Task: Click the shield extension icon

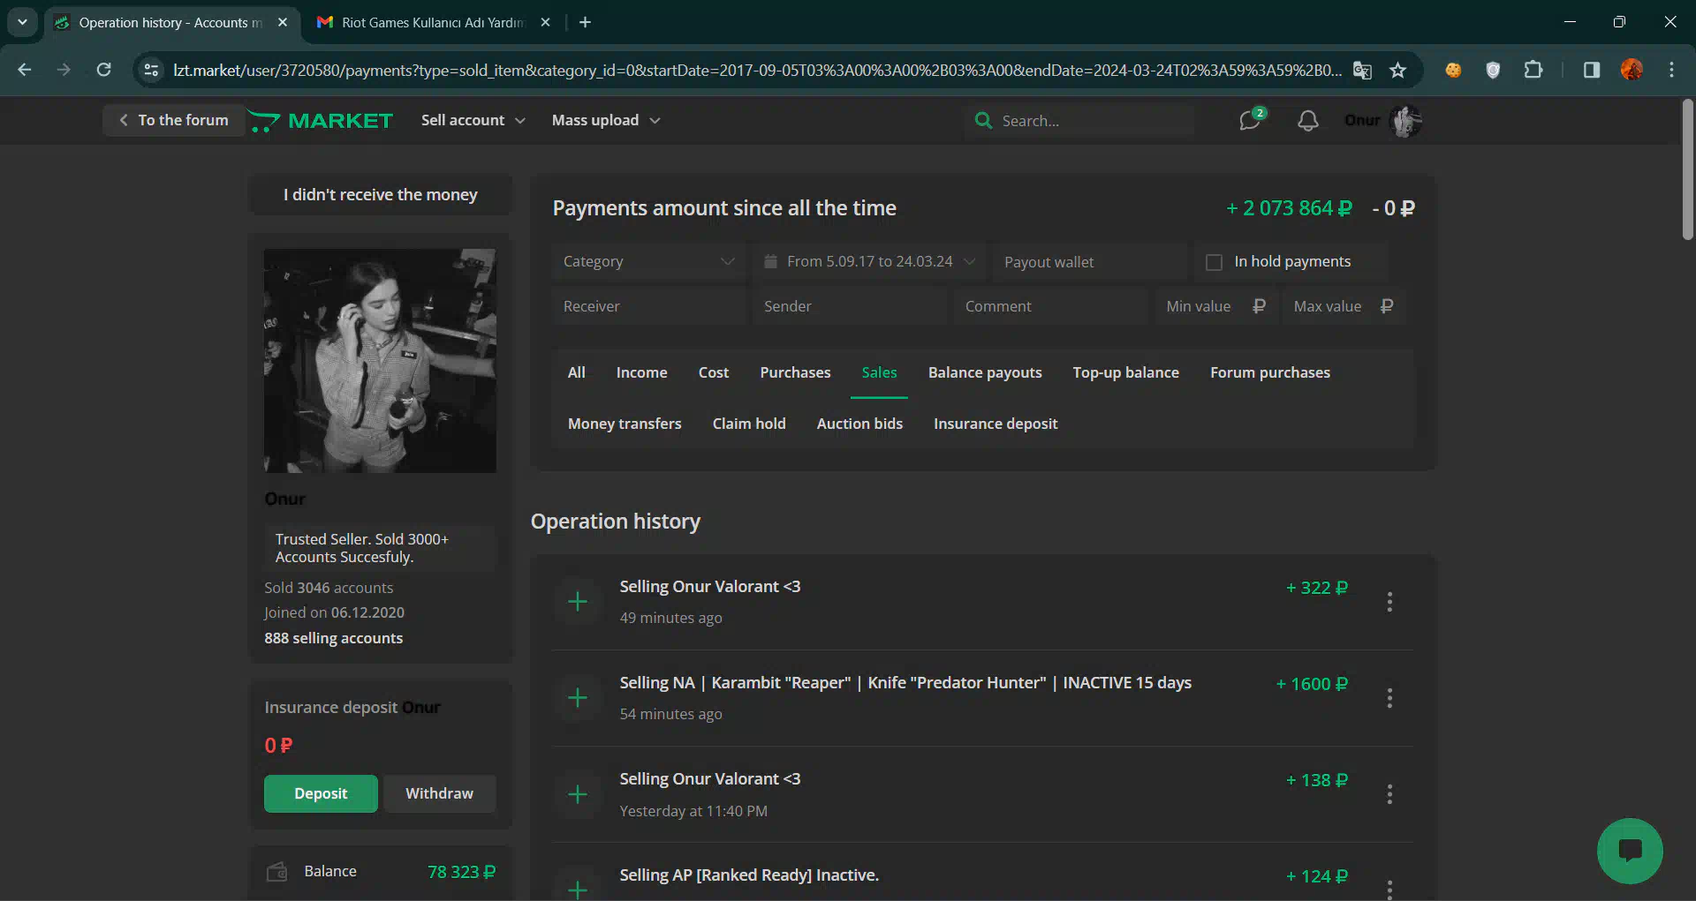Action: click(x=1493, y=70)
